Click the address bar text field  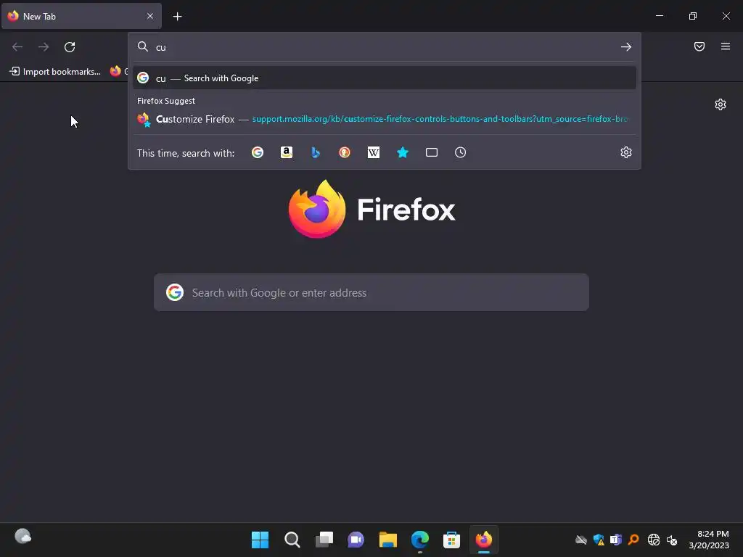[385, 47]
